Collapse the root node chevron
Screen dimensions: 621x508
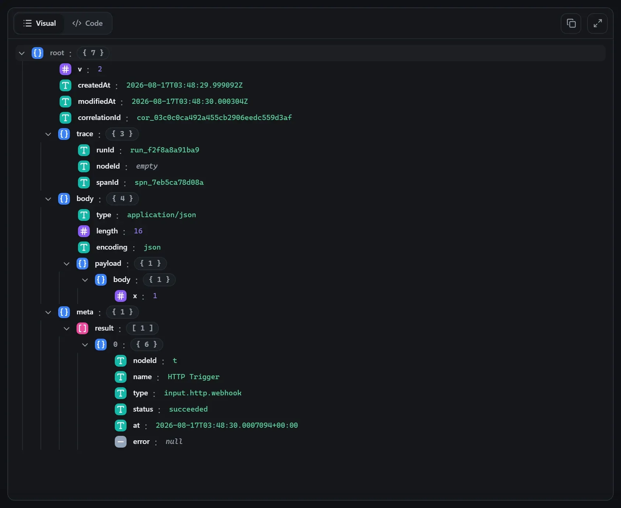pos(22,53)
